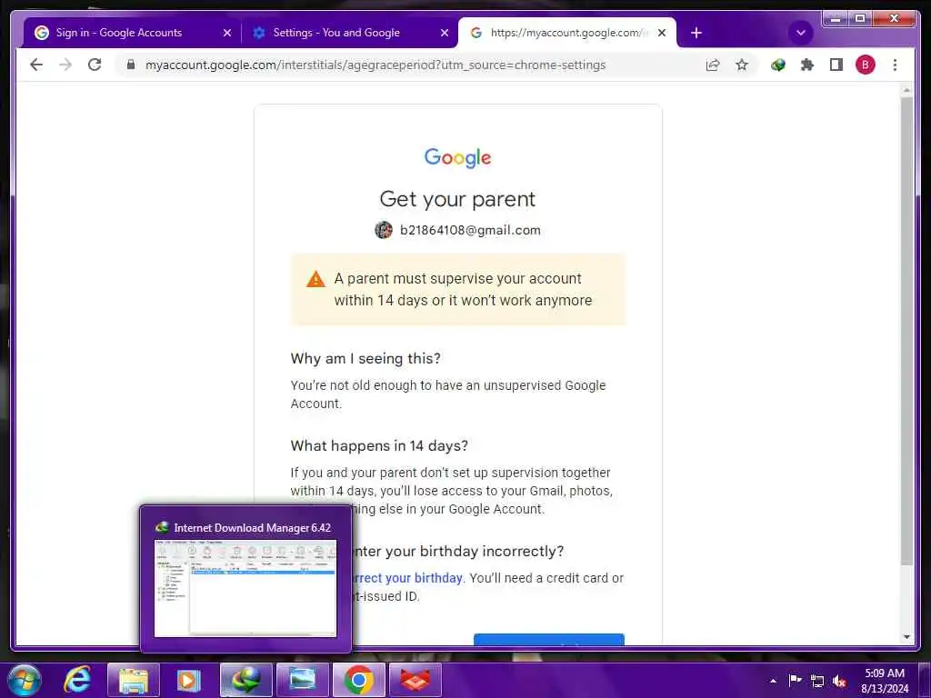Image resolution: width=931 pixels, height=698 pixels.
Task: Click the page vertical scrollbar thumb
Action: 906,330
